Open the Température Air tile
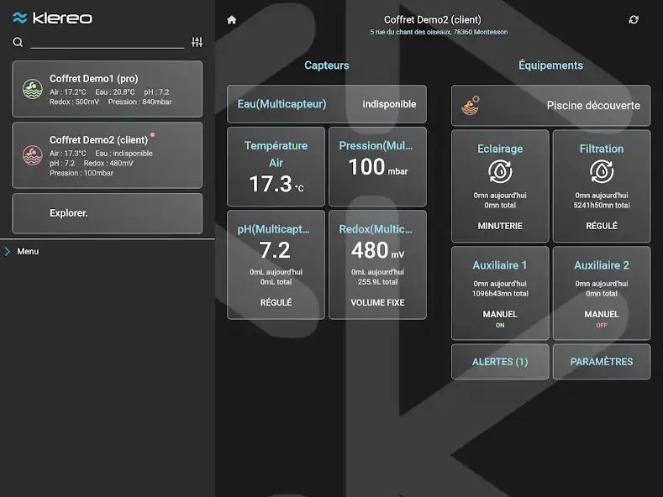The height and width of the screenshot is (497, 663). (276, 166)
